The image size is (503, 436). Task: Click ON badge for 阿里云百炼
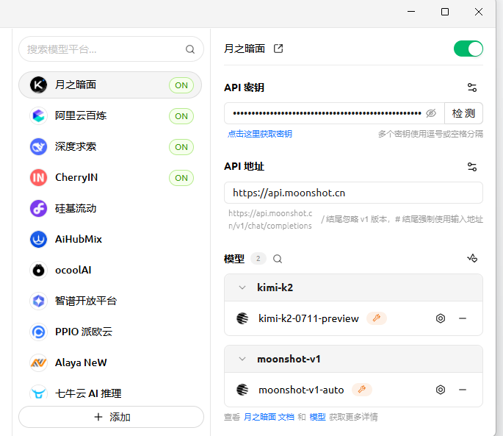181,116
